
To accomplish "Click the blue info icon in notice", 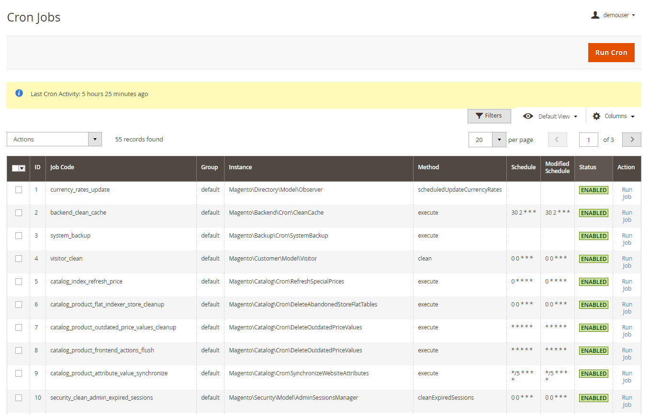I will pyautogui.click(x=19, y=93).
